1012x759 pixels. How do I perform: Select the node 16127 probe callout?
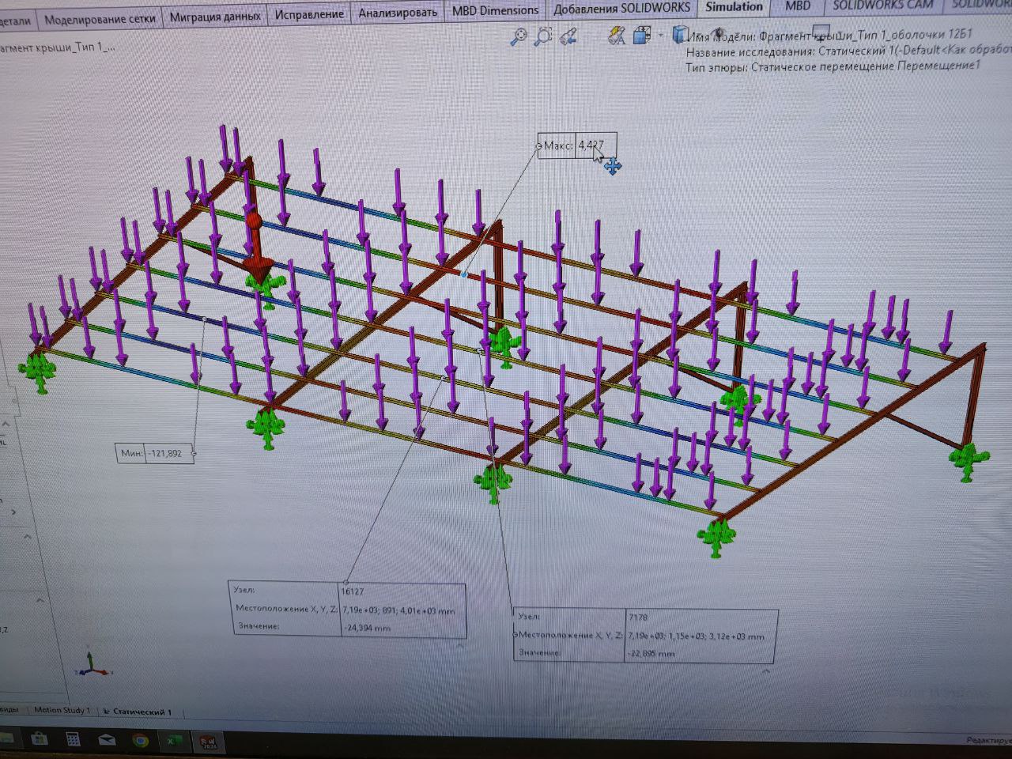point(347,609)
